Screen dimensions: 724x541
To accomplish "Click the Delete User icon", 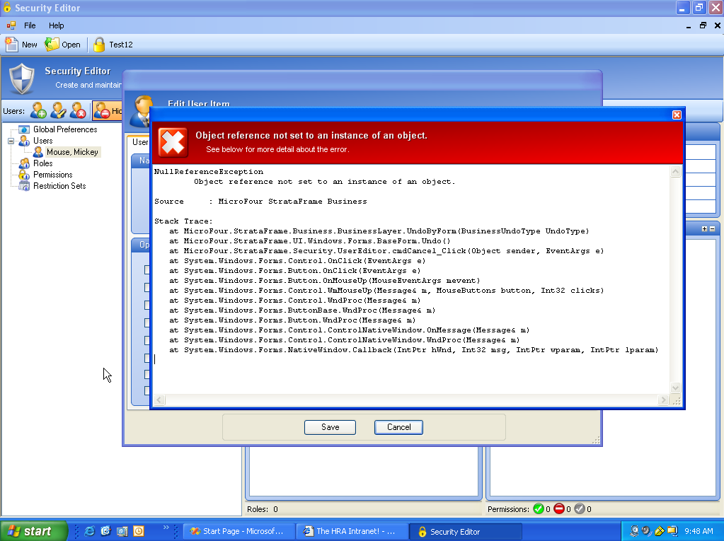I will 78,110.
